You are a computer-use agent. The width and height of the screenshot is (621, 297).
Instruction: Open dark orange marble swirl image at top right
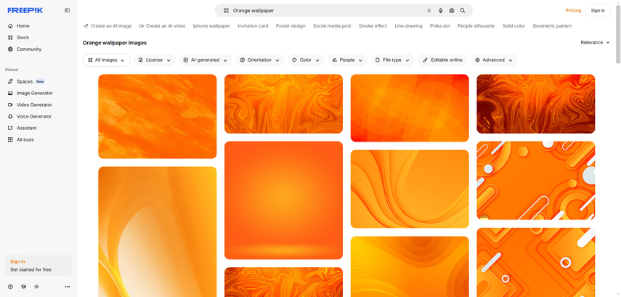point(536,104)
